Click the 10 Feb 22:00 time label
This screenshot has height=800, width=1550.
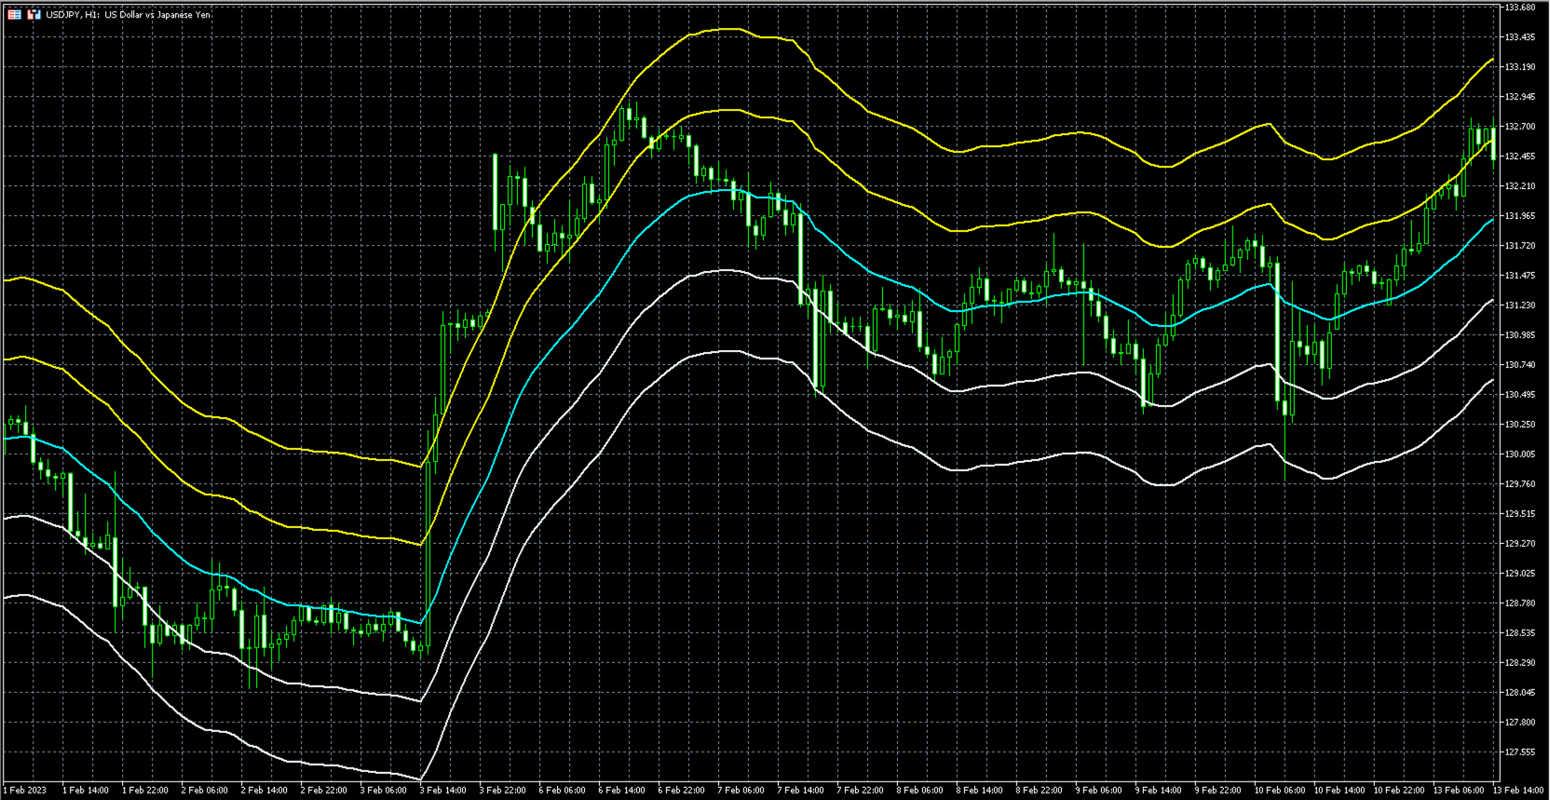(1398, 791)
